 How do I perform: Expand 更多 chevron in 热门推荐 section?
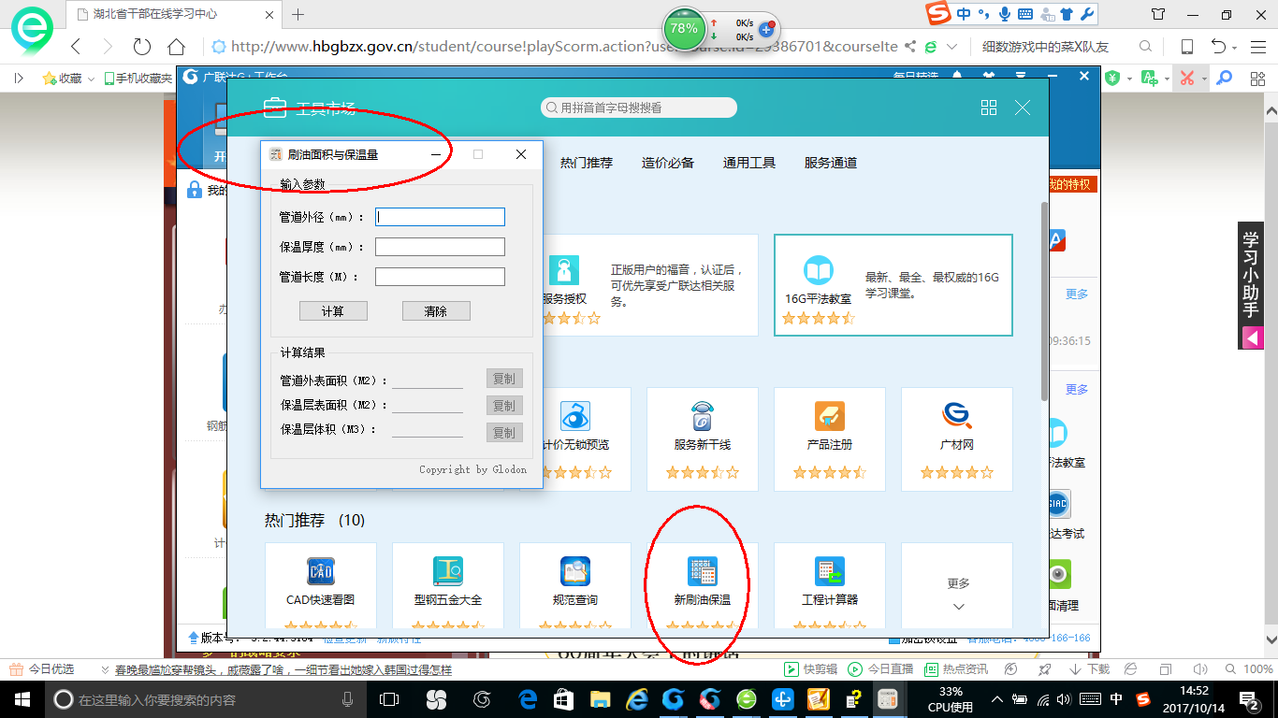pos(958,607)
